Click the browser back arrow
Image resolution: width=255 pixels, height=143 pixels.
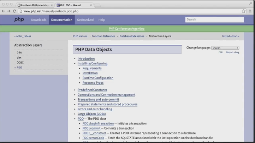[x=3, y=11]
